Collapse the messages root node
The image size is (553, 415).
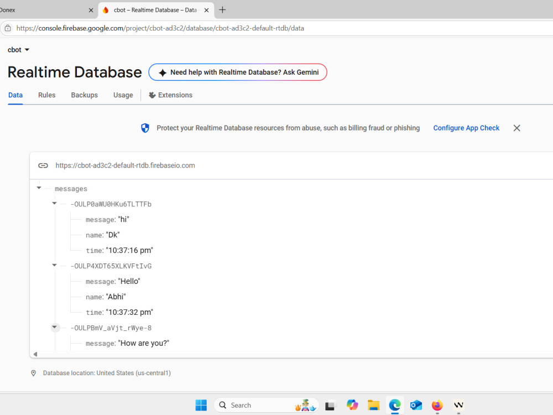tap(39, 188)
